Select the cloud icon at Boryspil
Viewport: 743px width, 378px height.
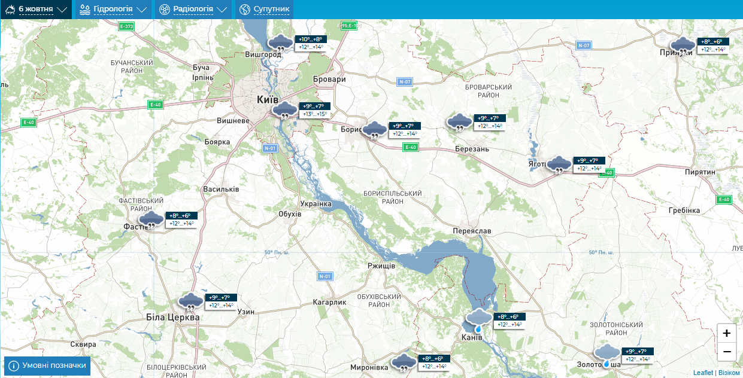pos(375,130)
